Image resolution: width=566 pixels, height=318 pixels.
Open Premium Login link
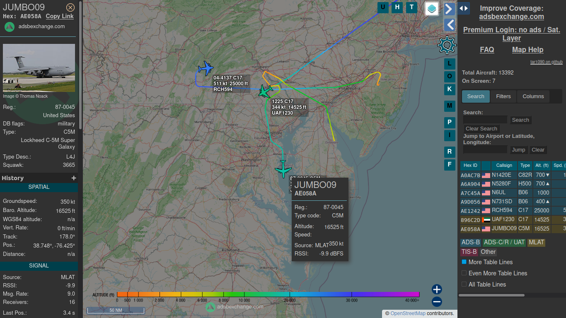pos(512,34)
